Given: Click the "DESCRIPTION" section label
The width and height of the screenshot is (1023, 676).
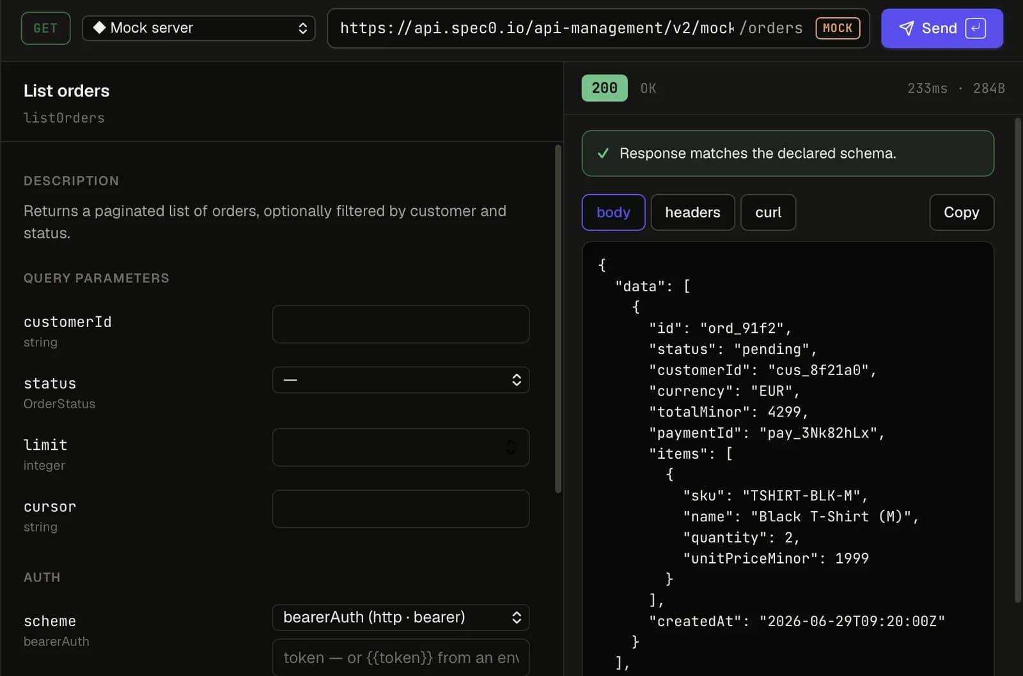Looking at the screenshot, I should click(x=71, y=181).
